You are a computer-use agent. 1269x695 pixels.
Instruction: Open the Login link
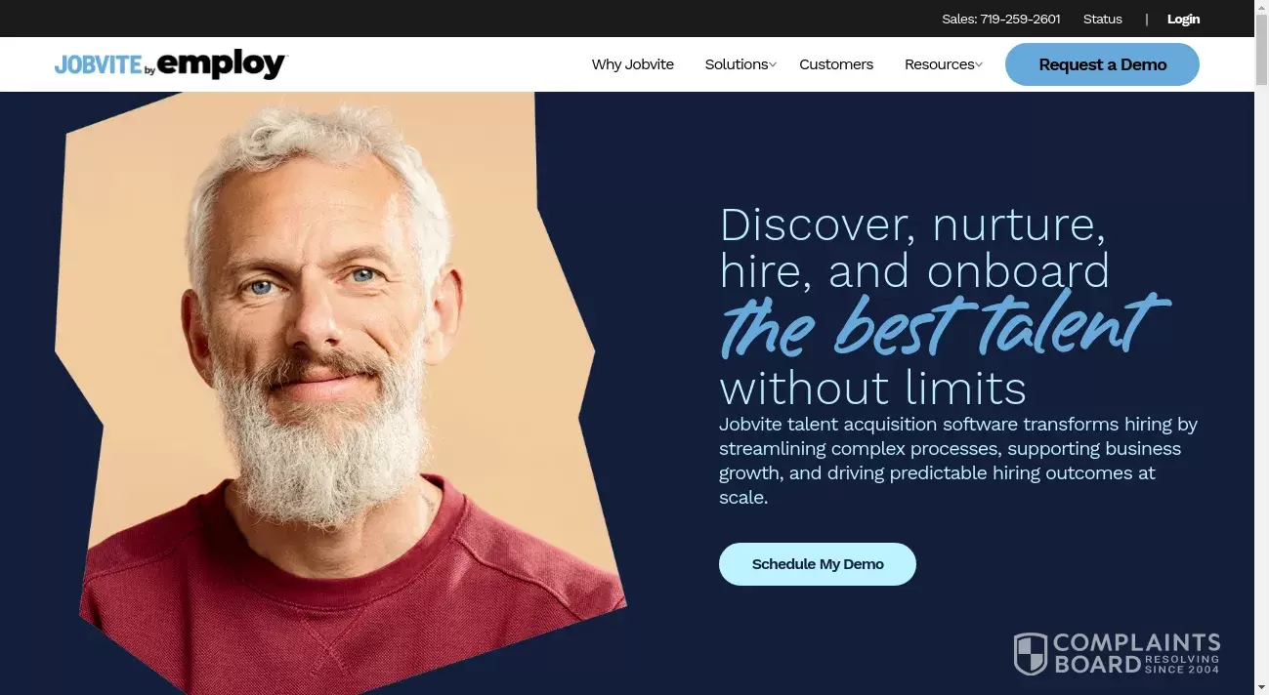click(1183, 19)
